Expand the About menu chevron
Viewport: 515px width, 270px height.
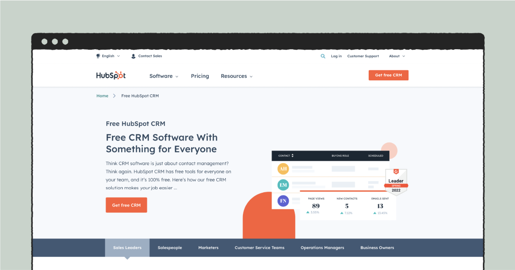(x=404, y=56)
